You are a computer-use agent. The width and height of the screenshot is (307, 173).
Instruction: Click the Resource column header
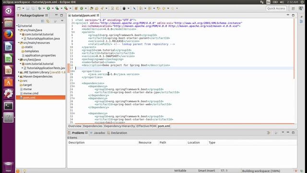click(x=148, y=143)
